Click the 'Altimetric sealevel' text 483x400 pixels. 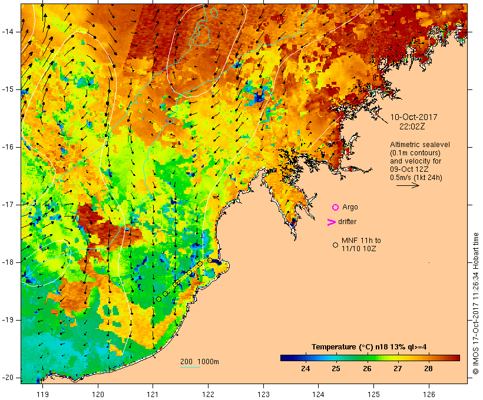coord(420,145)
